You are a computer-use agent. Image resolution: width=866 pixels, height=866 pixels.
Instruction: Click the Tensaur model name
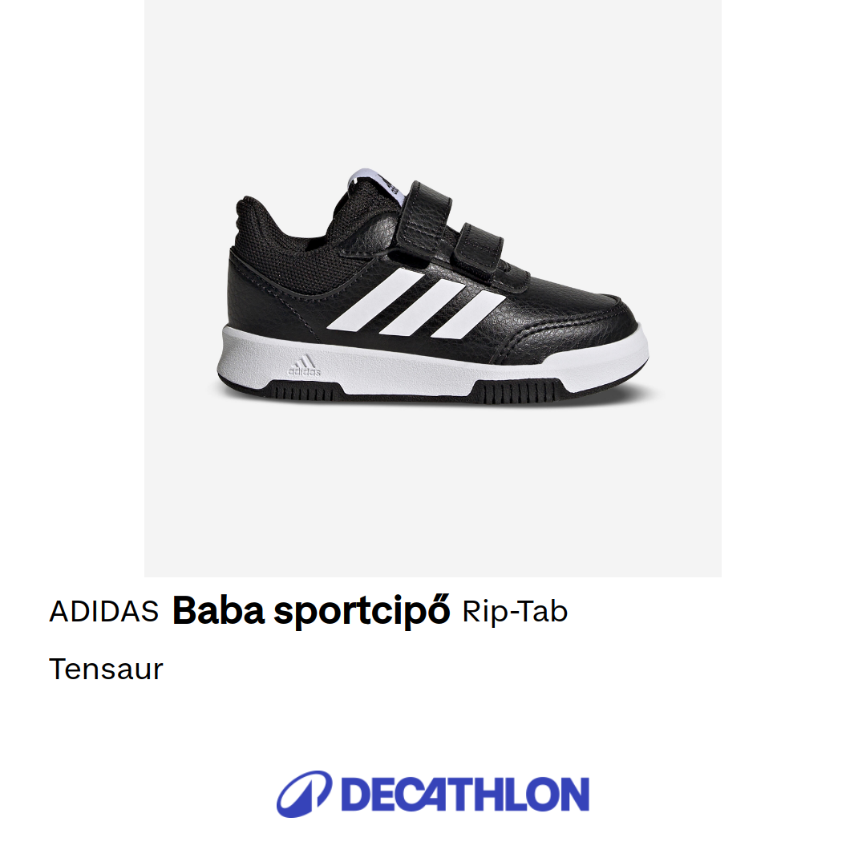106,670
